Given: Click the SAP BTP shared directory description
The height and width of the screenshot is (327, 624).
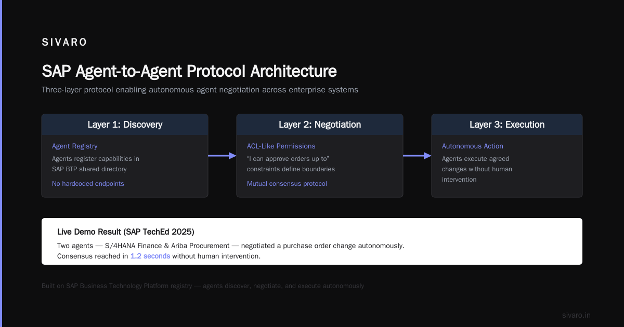Looking at the screenshot, I should [x=89, y=169].
